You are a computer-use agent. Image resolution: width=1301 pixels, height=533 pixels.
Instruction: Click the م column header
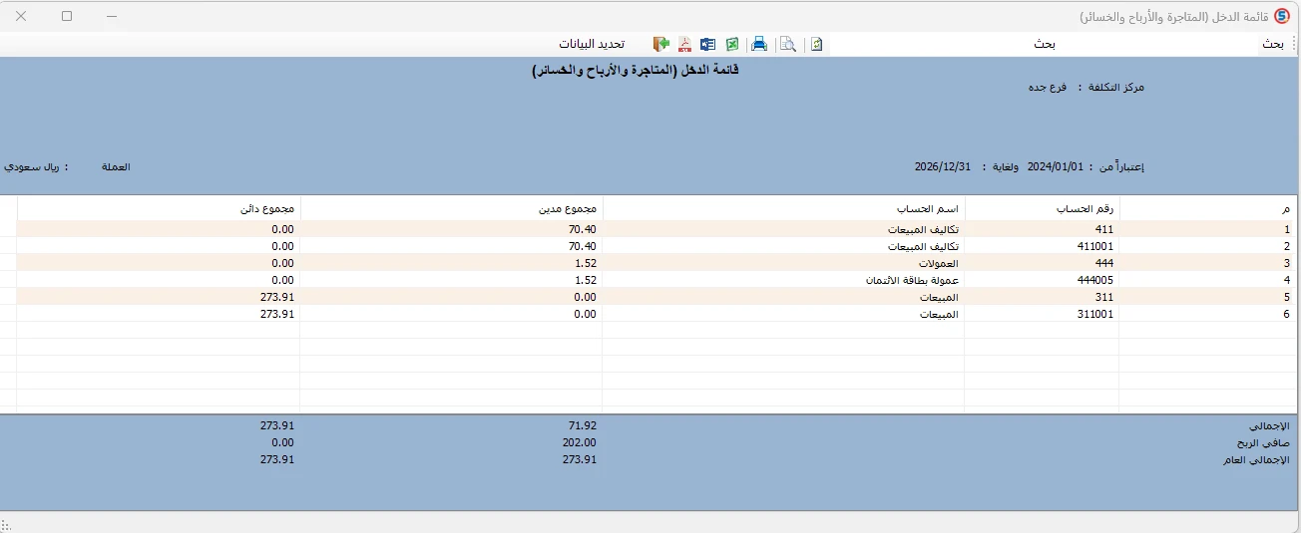point(1208,208)
